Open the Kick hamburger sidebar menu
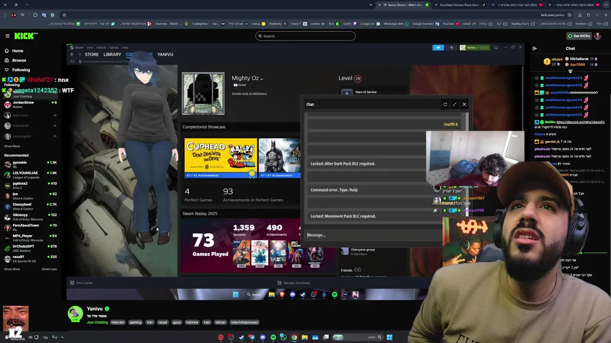 [x=8, y=36]
